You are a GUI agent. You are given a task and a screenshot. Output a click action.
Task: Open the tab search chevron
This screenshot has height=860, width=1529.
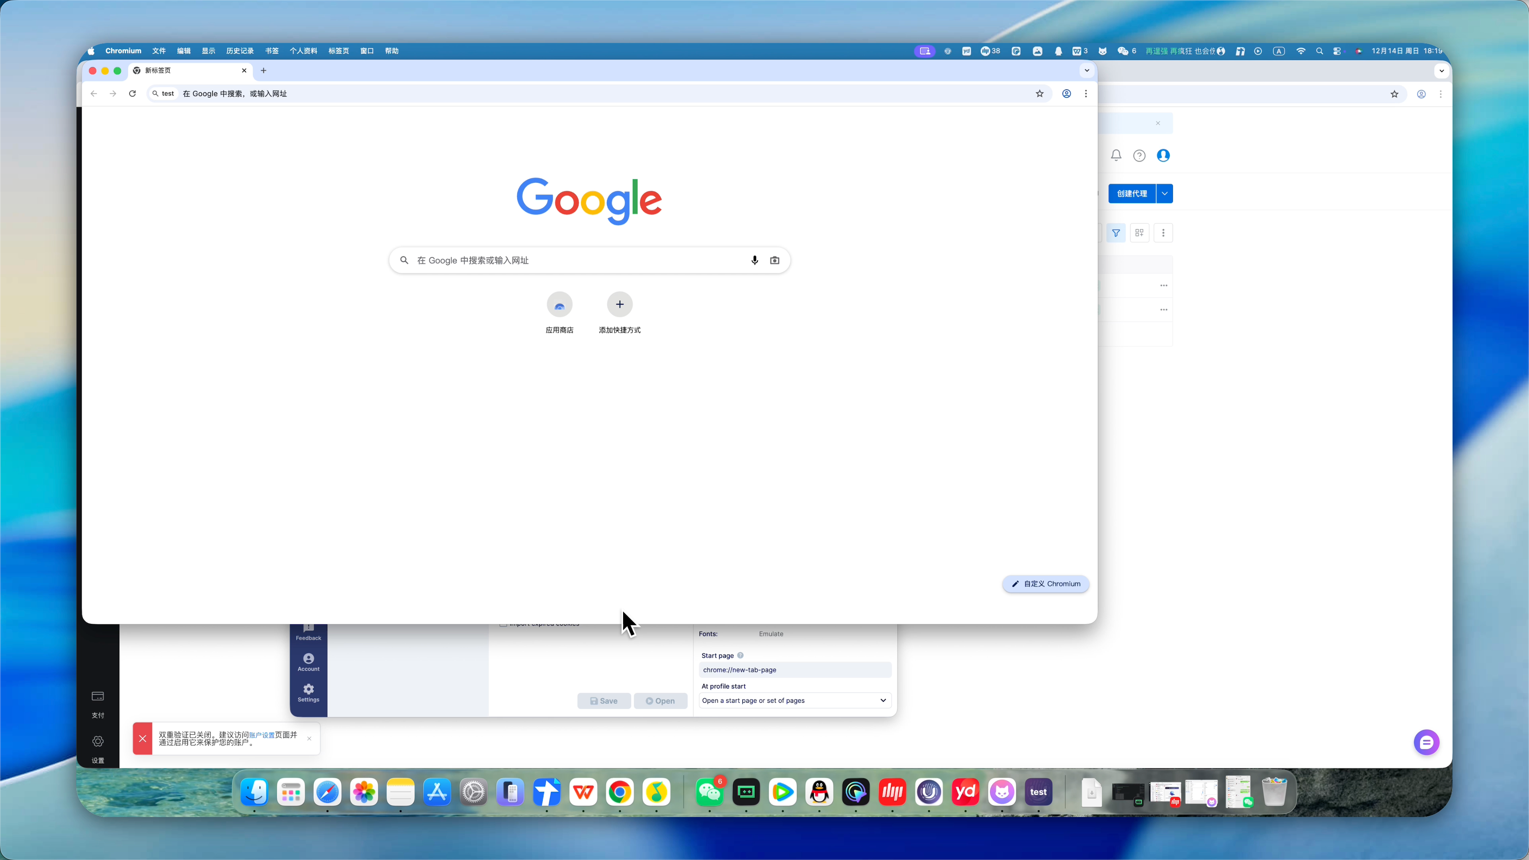(1087, 70)
